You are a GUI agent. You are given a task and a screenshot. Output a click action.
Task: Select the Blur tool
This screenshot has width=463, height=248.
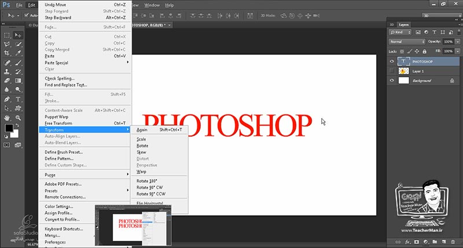click(x=7, y=90)
